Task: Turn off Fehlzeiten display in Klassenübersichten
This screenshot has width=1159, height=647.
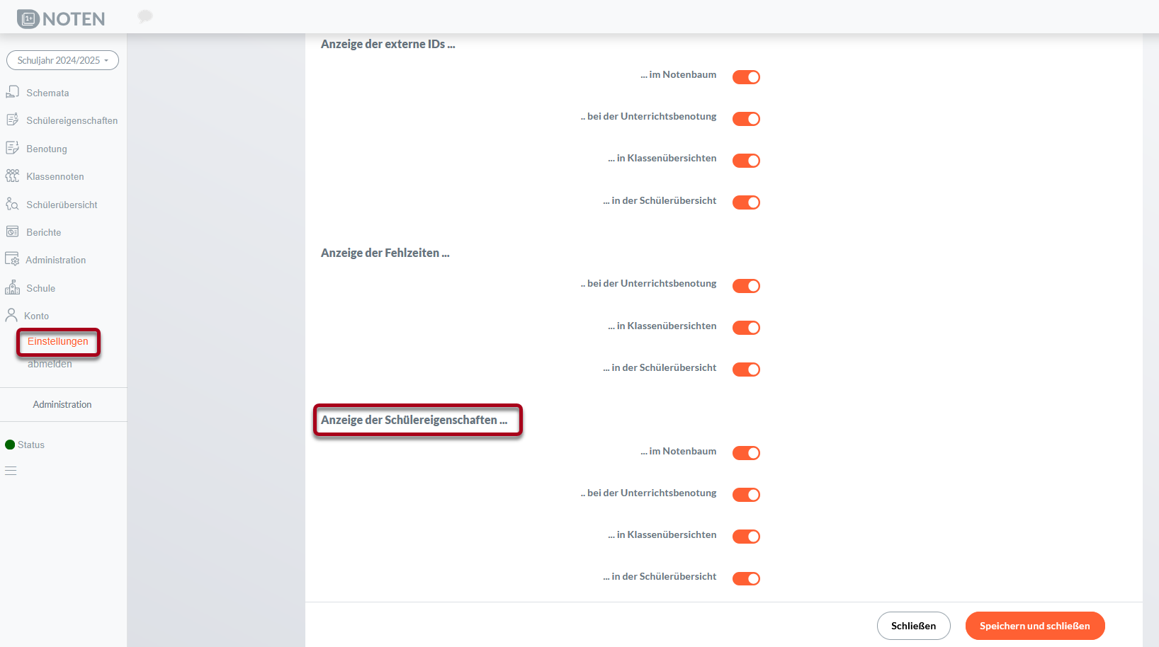Action: tap(746, 327)
